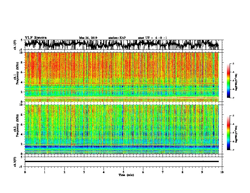
Task: Click the "10" kHz tick of ch.1 spectrogram
Action: 21,53
